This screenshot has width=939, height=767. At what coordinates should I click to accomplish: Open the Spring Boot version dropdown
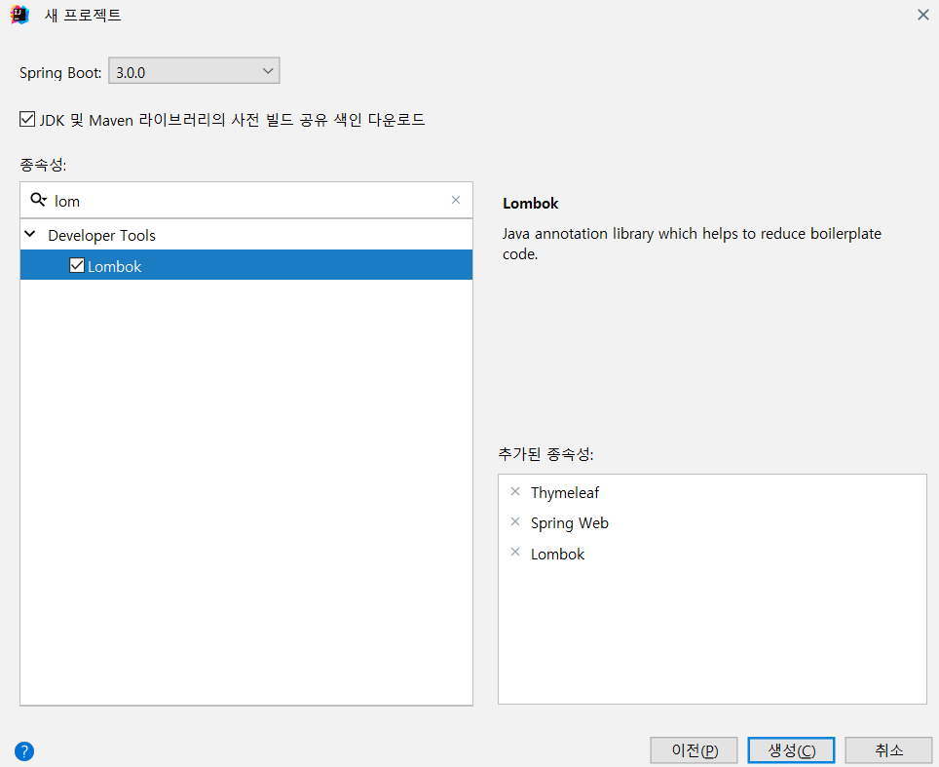pyautogui.click(x=194, y=71)
